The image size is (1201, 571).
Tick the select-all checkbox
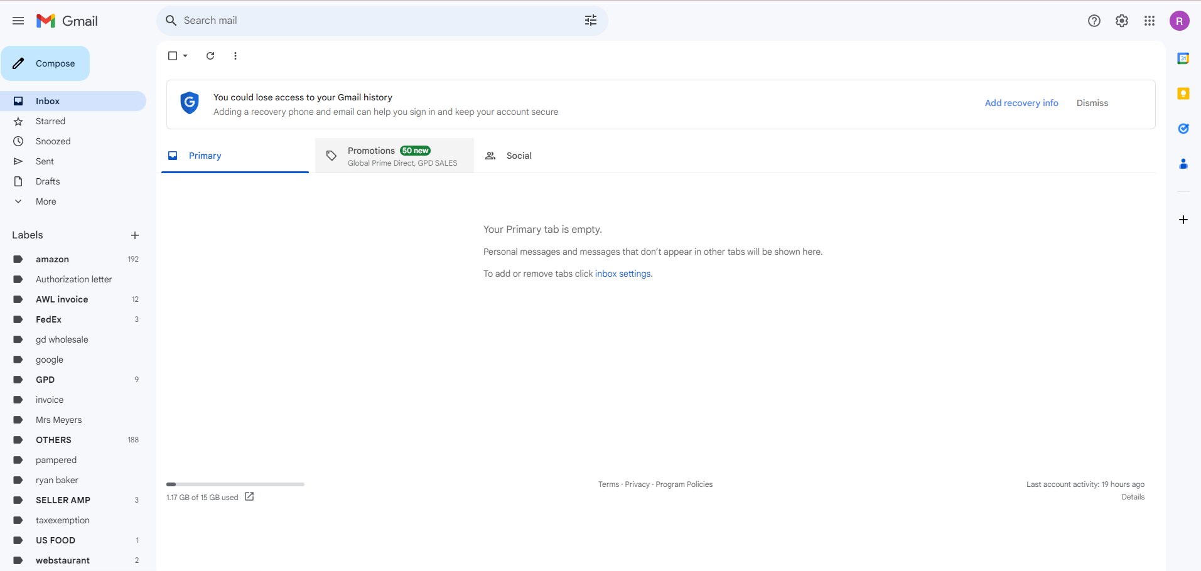click(x=173, y=56)
